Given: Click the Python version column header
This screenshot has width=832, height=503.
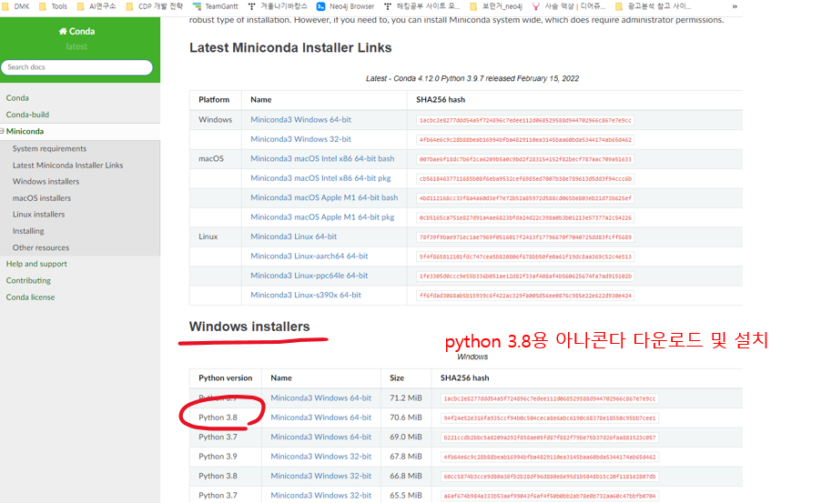Looking at the screenshot, I should (x=226, y=378).
